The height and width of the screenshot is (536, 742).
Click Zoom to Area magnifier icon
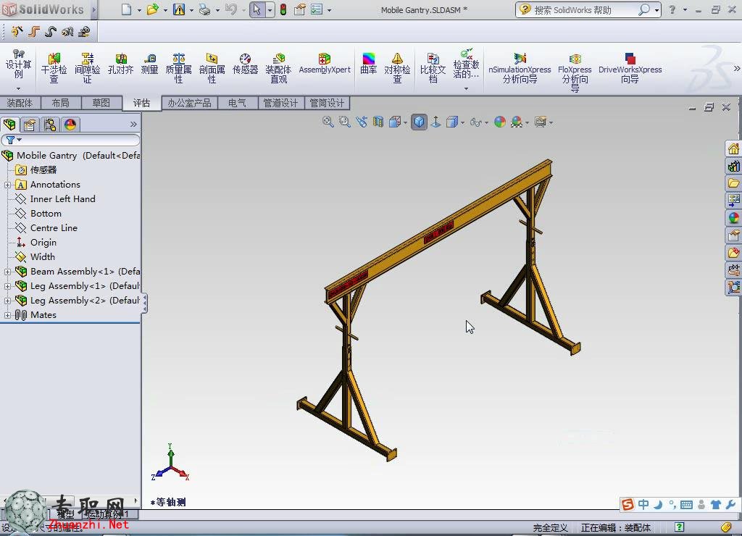pyautogui.click(x=344, y=122)
